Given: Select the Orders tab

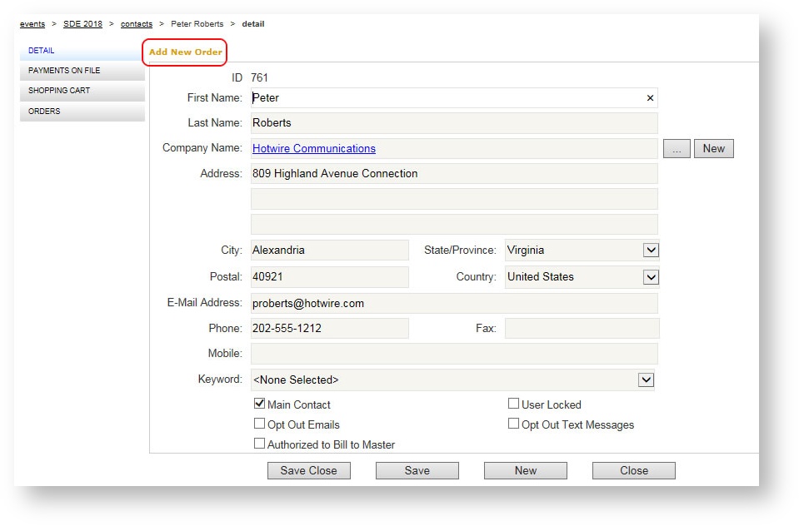Looking at the screenshot, I should (82, 112).
